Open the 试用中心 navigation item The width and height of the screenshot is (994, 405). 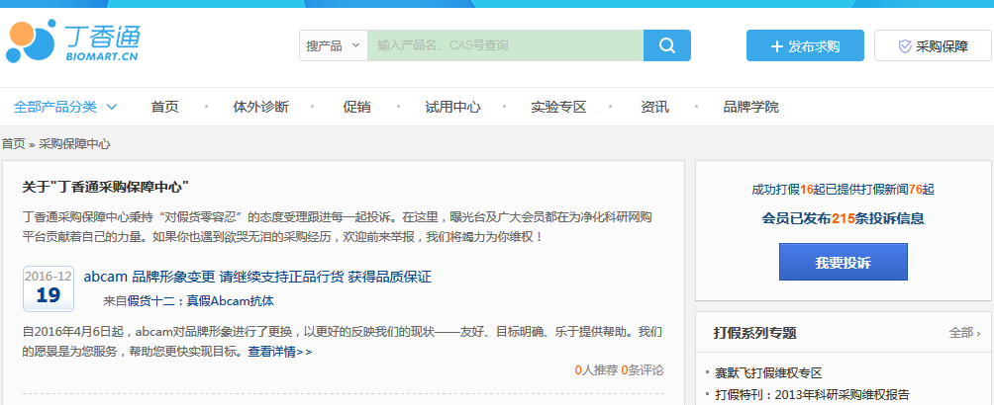tap(452, 107)
